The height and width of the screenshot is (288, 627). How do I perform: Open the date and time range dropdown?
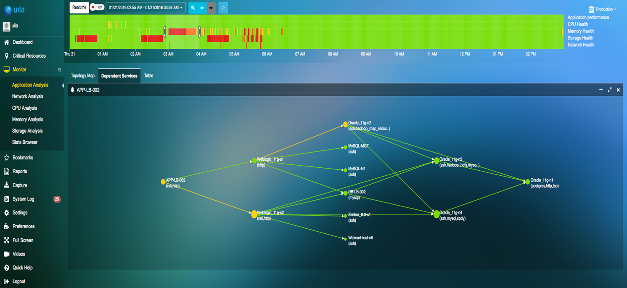(x=146, y=8)
